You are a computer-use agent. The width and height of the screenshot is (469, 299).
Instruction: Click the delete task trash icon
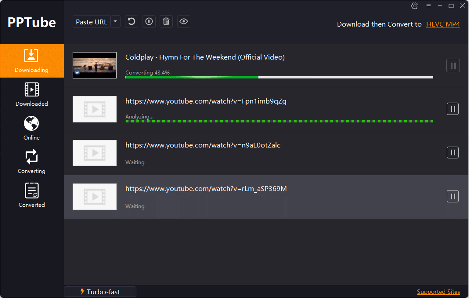click(x=166, y=21)
